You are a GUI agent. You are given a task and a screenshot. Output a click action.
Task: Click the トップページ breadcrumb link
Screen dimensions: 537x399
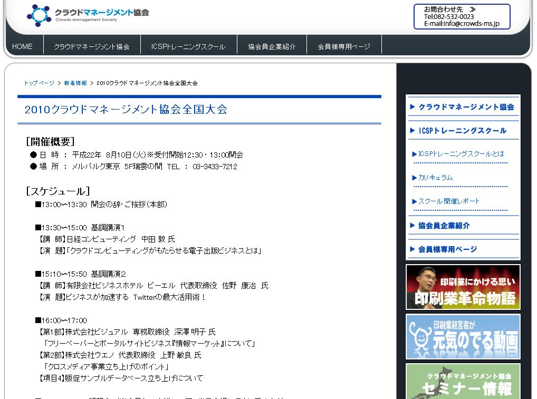[39, 83]
